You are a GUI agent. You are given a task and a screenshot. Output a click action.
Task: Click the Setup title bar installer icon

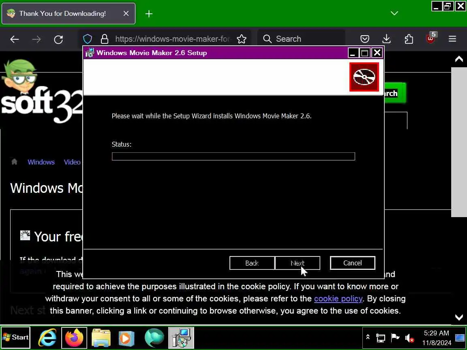pos(90,53)
